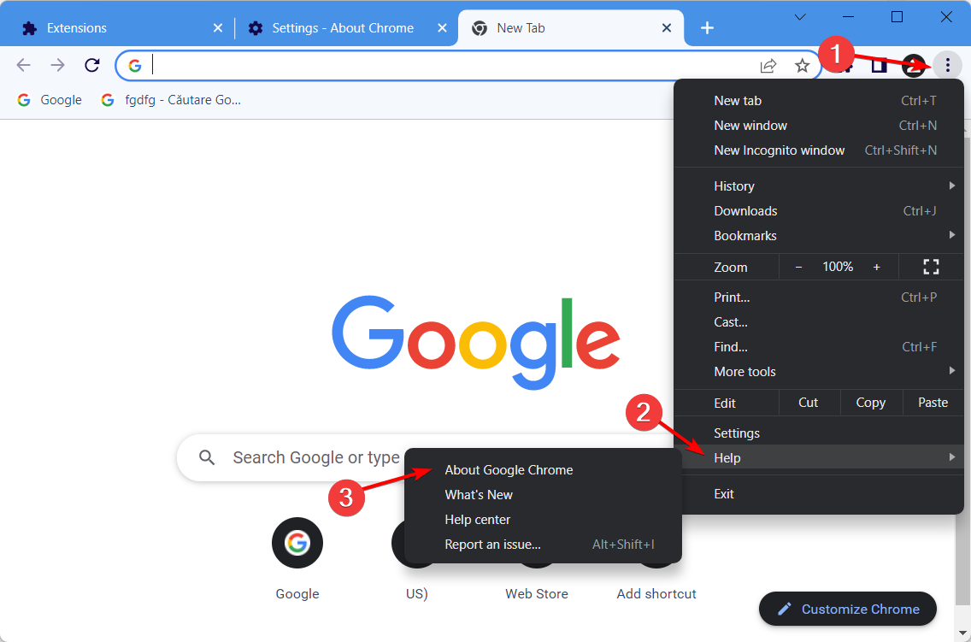The height and width of the screenshot is (642, 971).
Task: Click Paste in the Edit row
Action: pyautogui.click(x=933, y=403)
